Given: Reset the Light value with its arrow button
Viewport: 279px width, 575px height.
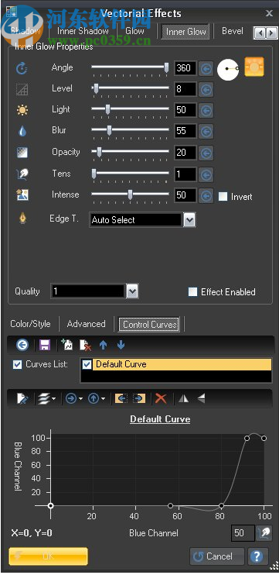Looking at the screenshot, I should tap(206, 110).
